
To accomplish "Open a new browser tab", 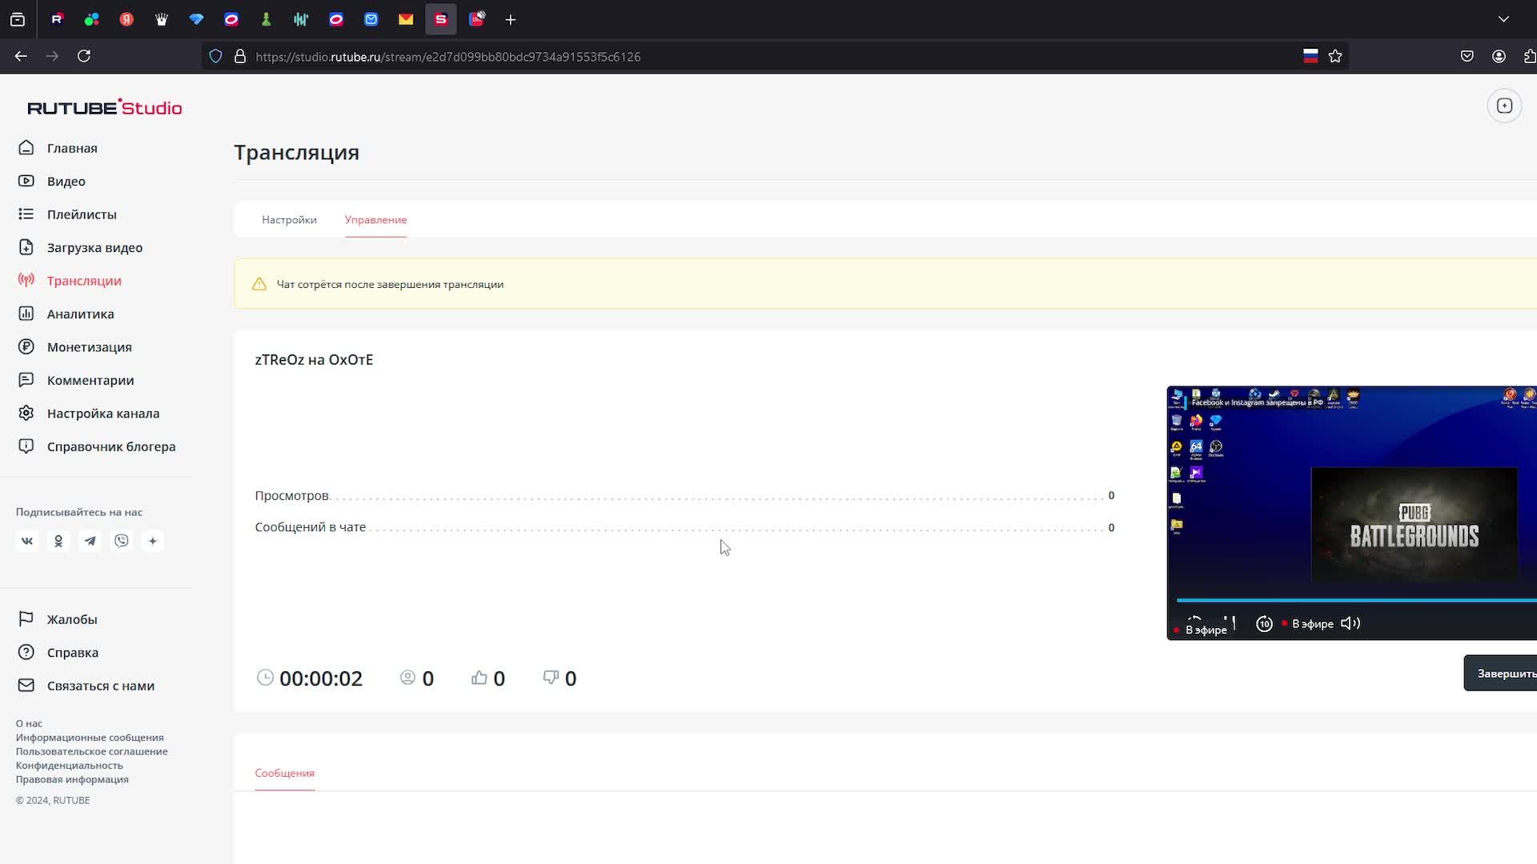I will click(511, 19).
